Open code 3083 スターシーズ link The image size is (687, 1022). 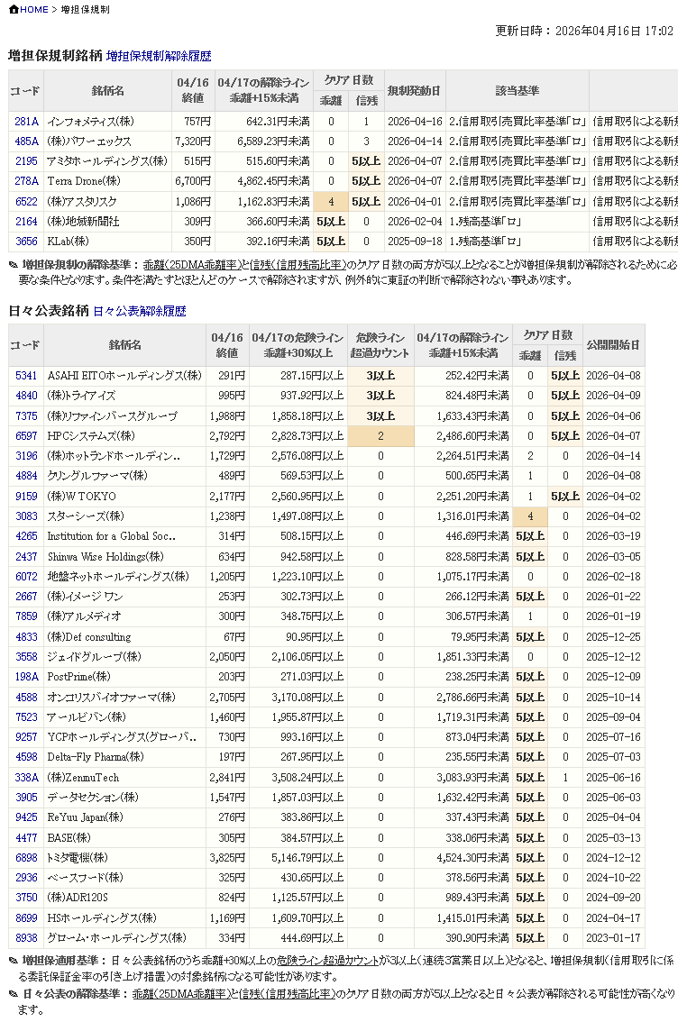click(26, 516)
